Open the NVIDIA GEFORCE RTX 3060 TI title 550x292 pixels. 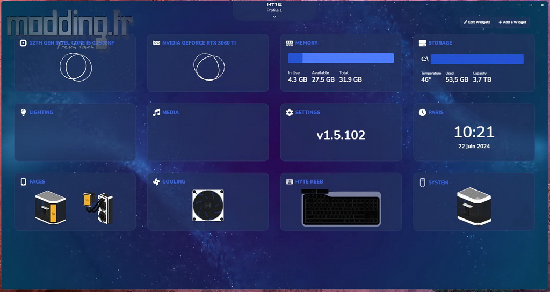pyautogui.click(x=199, y=43)
